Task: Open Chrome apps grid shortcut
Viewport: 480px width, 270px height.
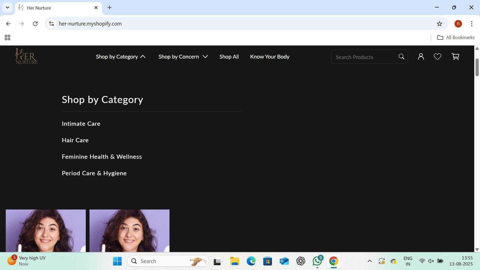Action: (7, 37)
